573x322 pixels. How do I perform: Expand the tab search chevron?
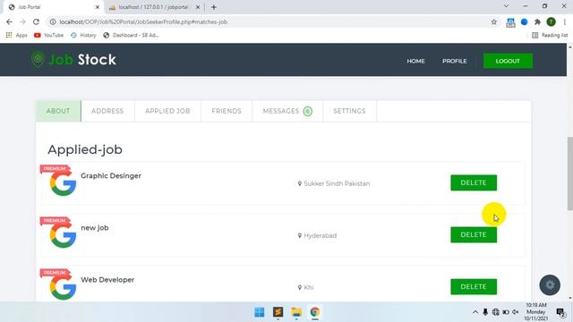[x=506, y=6]
